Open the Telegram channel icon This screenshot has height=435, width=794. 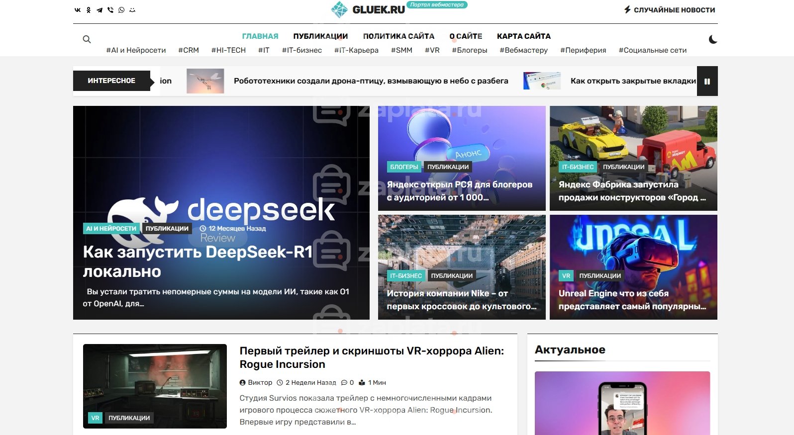click(x=99, y=10)
